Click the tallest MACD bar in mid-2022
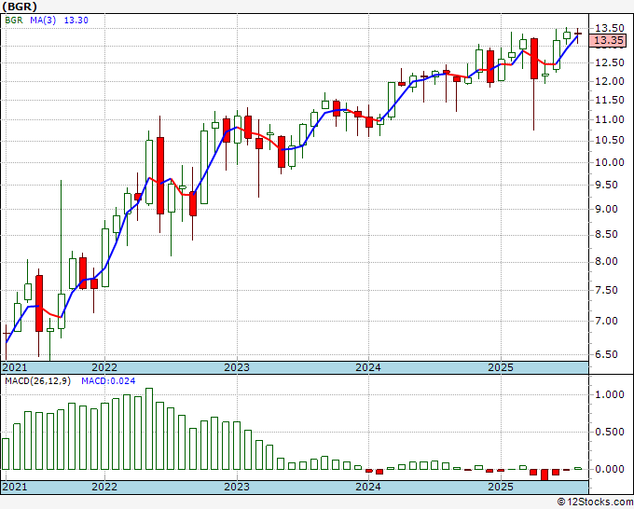Viewport: 634px width, 509px height. [x=149, y=429]
